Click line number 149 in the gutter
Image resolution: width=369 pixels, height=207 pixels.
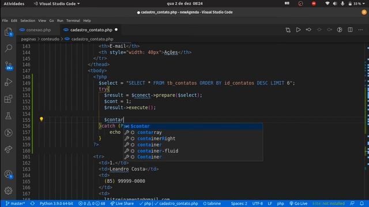pos(27,83)
